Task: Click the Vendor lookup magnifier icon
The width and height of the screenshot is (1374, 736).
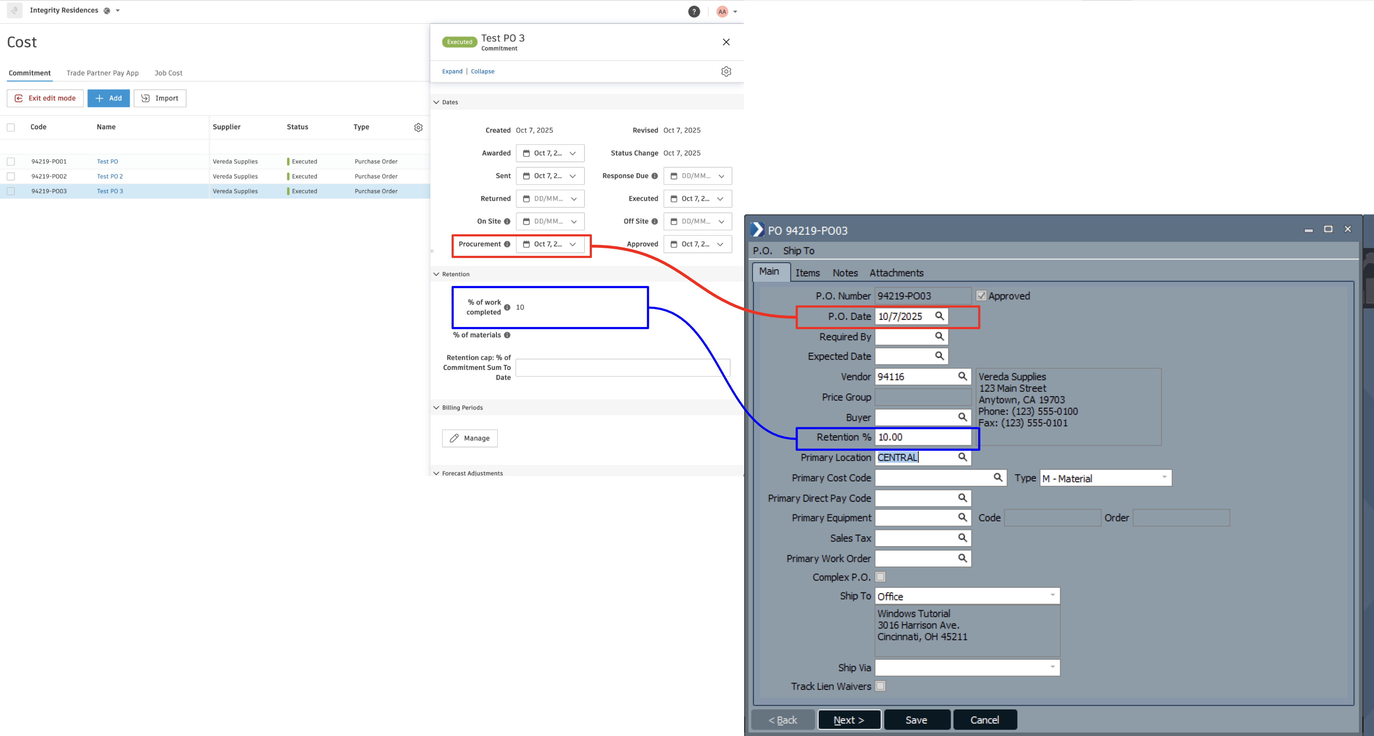Action: click(962, 376)
